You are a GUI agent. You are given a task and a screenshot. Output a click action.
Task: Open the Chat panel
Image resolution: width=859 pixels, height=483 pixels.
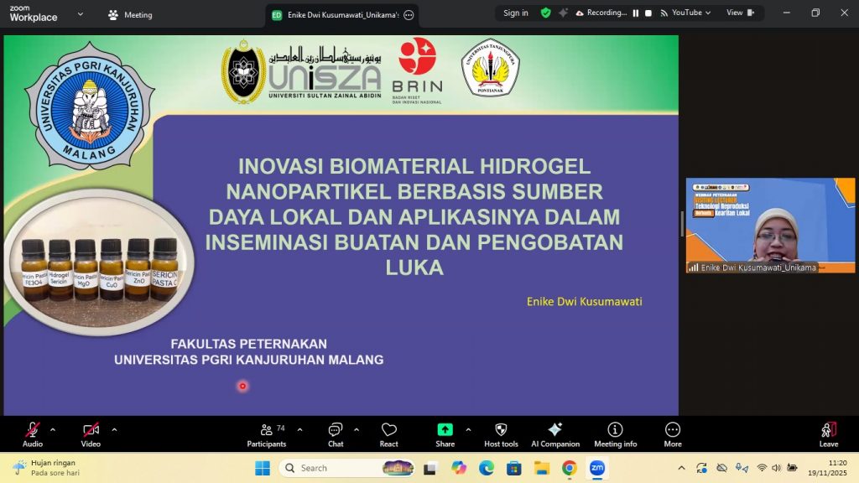[x=336, y=434]
